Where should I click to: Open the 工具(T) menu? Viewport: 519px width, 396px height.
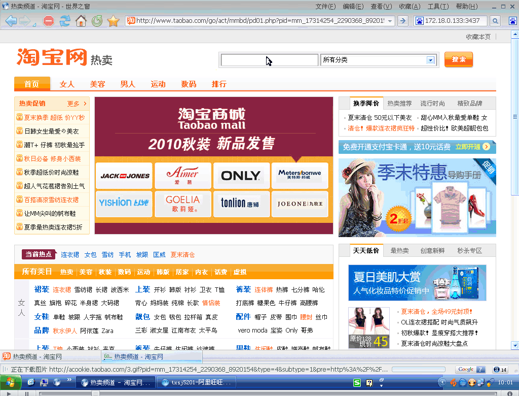[438, 6]
